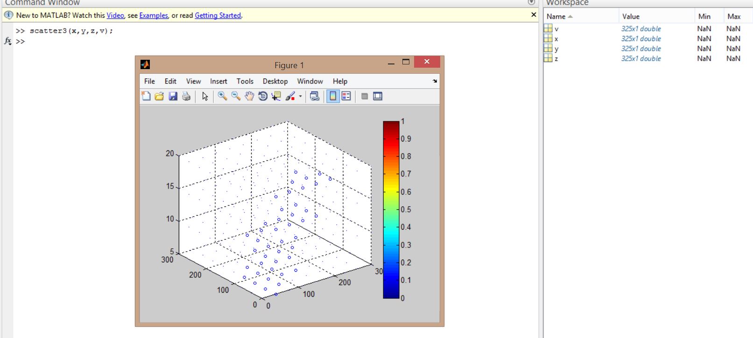Open the Insert menu in Figure 1
753x338 pixels.
tap(218, 81)
